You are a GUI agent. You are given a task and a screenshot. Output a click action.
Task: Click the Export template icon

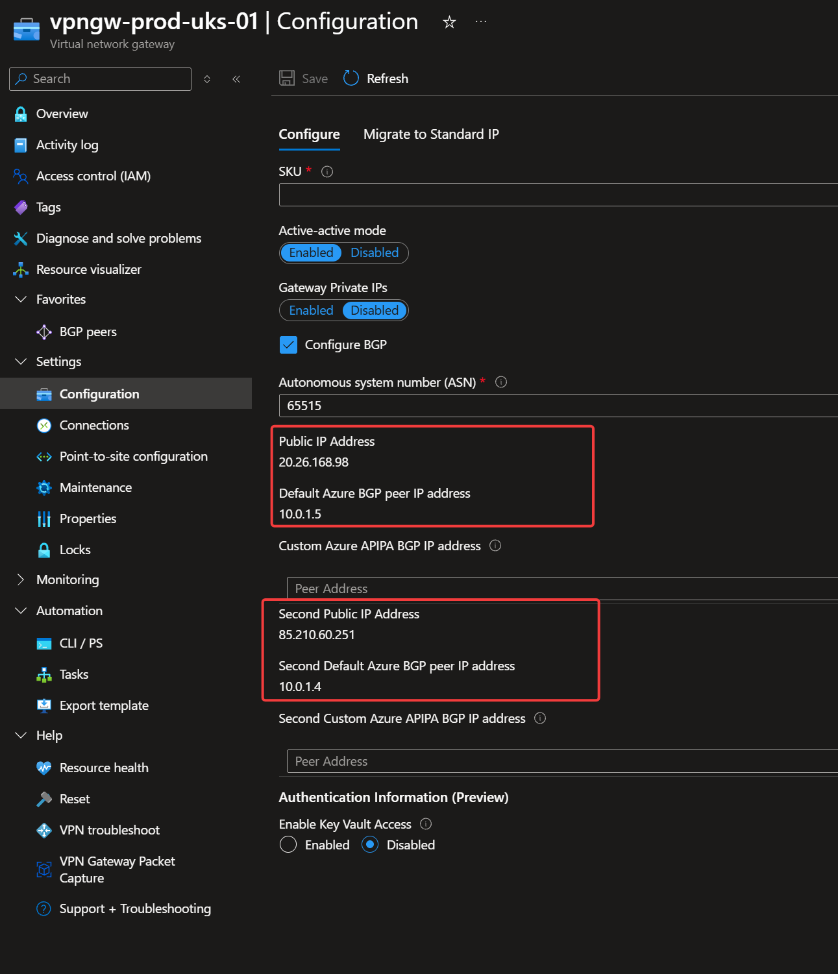(44, 706)
